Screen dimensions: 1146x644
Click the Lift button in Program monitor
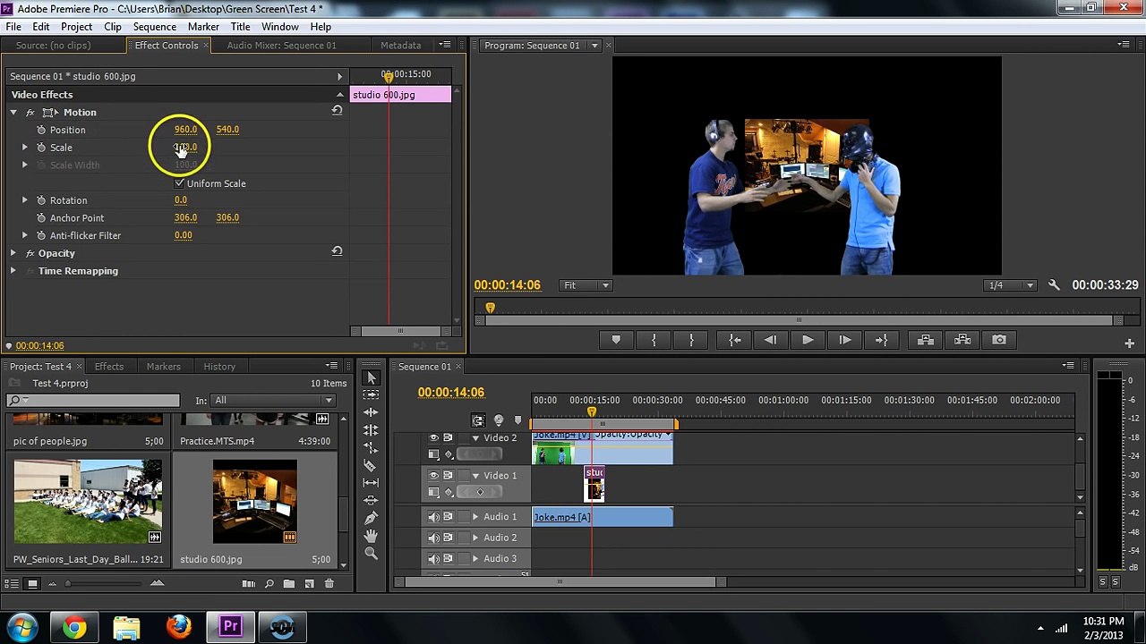(925, 340)
